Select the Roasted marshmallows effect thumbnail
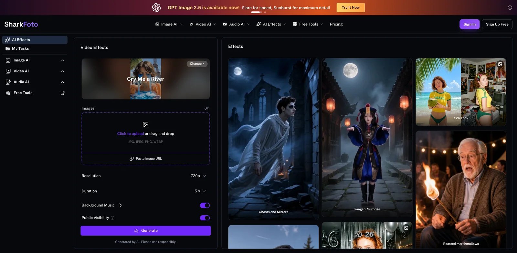 461,190
